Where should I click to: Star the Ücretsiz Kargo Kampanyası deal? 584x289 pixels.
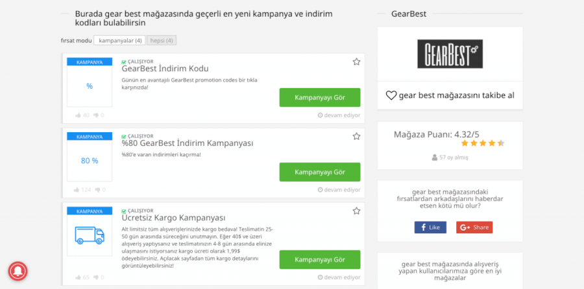coord(356,211)
